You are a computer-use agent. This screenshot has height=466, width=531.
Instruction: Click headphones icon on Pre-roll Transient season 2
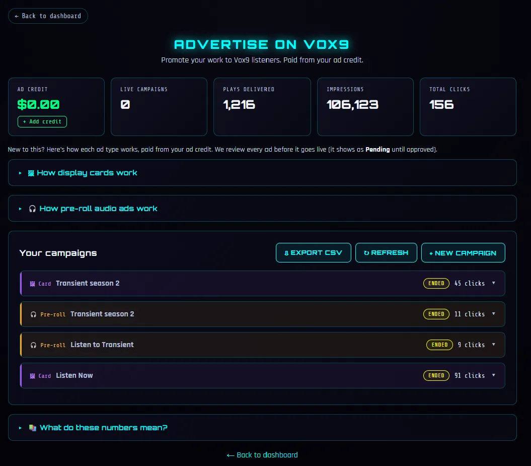point(33,314)
